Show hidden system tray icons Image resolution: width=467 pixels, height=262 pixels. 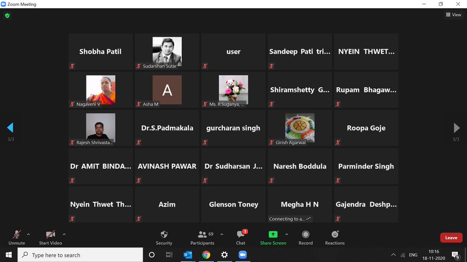393,255
